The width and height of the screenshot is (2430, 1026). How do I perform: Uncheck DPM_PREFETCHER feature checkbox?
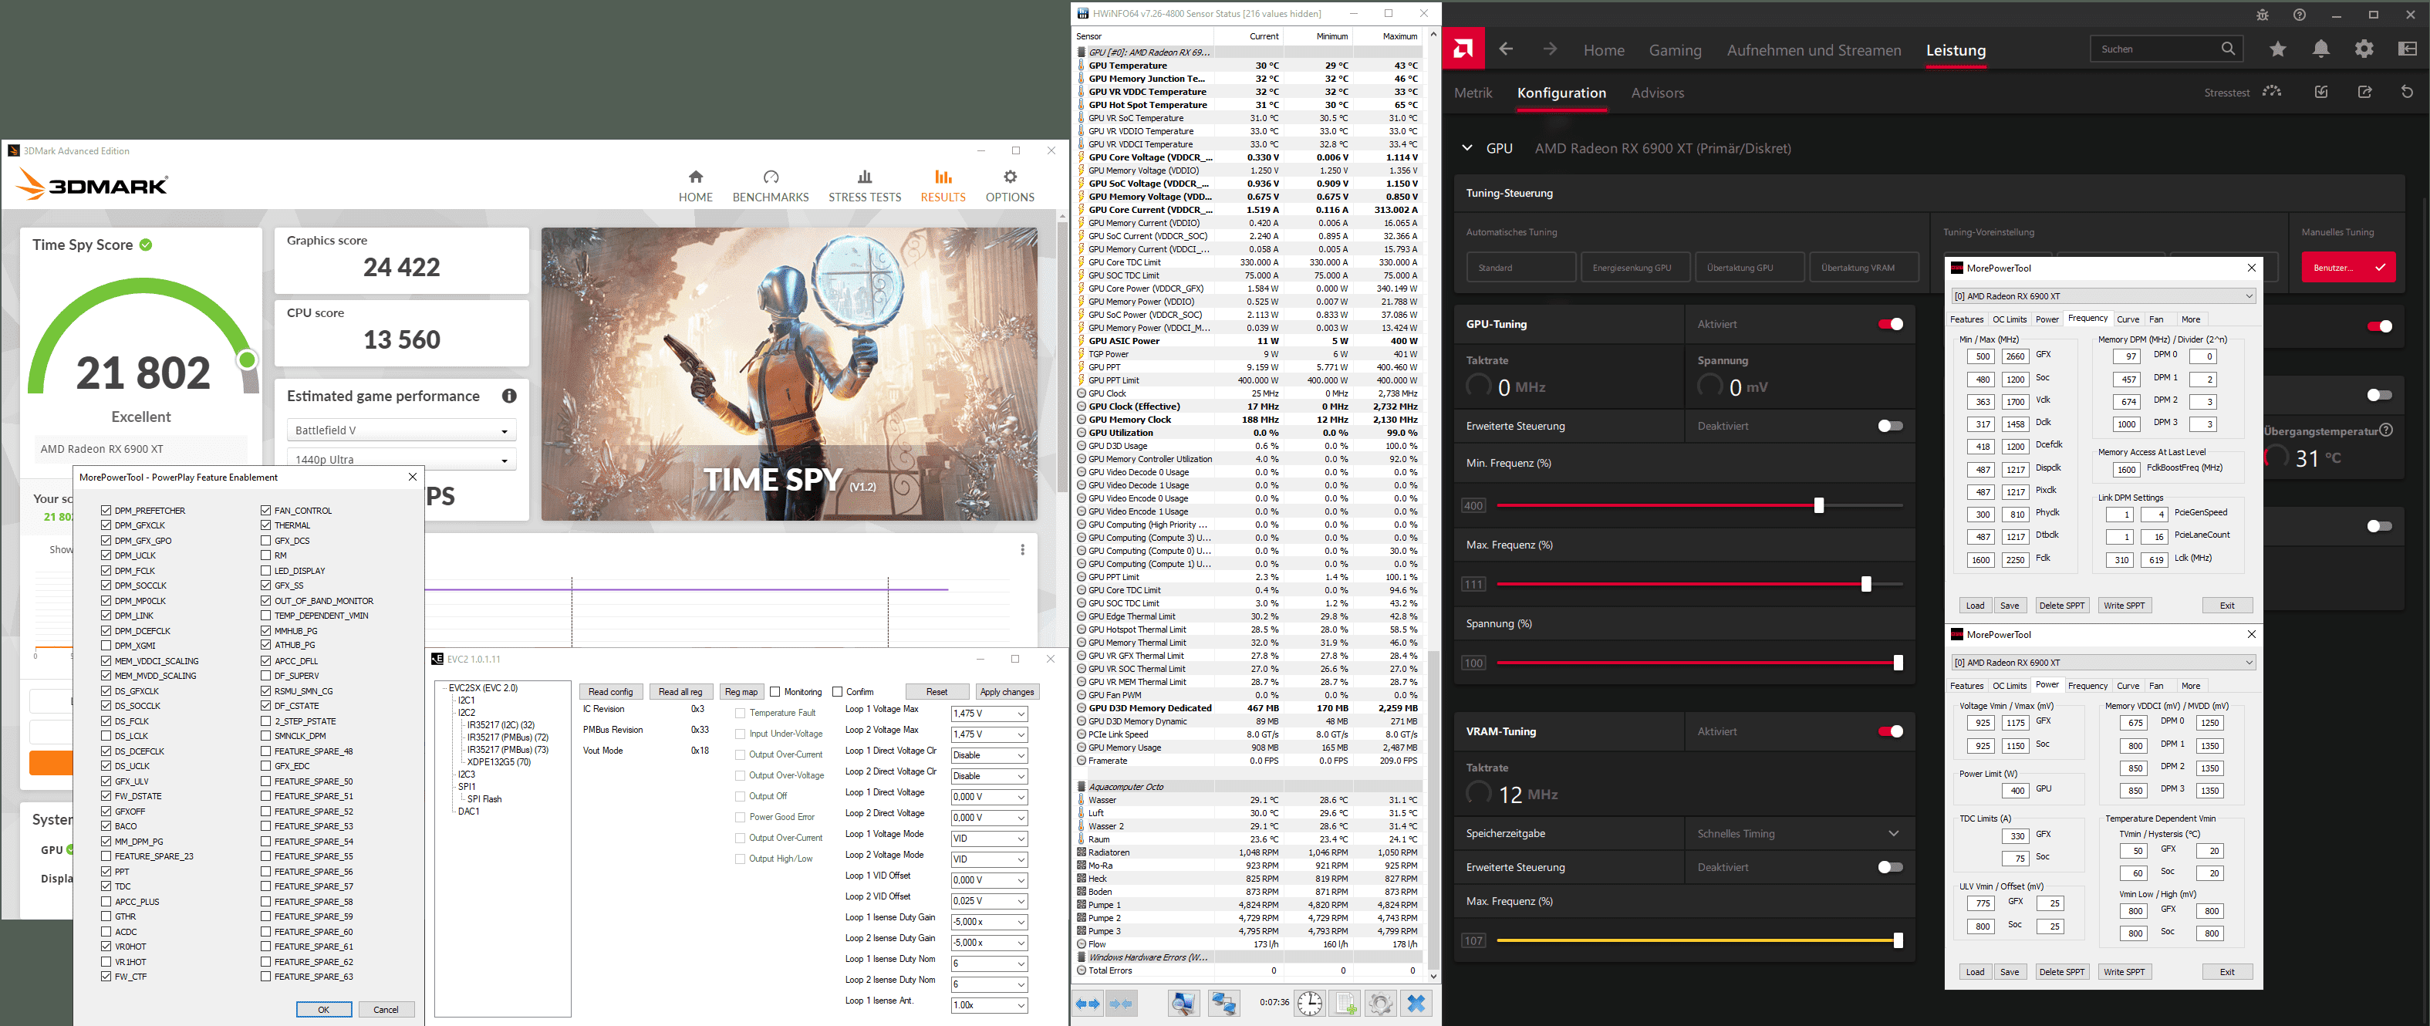(106, 510)
